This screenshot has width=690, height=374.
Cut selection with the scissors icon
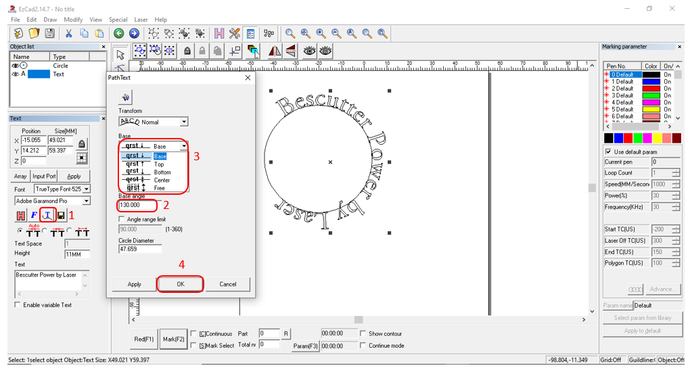pos(68,33)
